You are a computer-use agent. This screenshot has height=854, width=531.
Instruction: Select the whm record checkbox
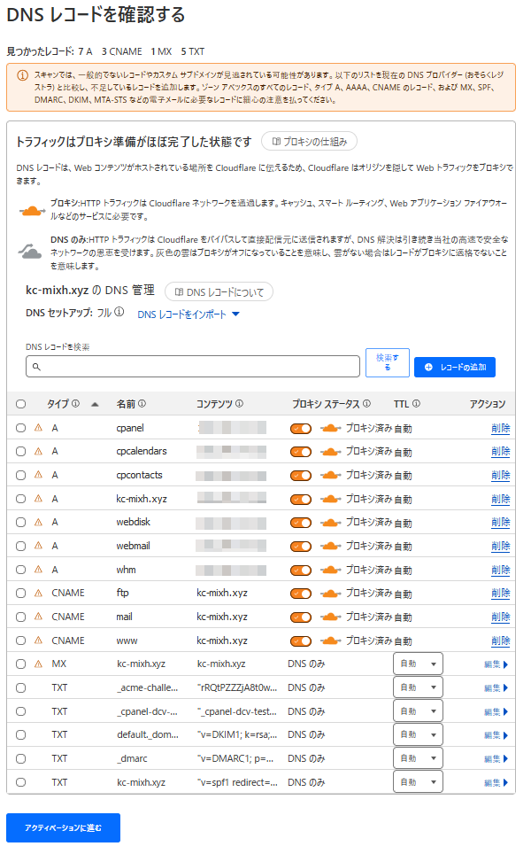coord(20,570)
